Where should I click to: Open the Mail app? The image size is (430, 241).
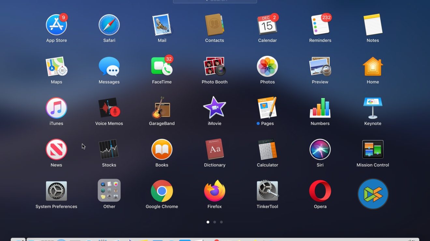(162, 25)
